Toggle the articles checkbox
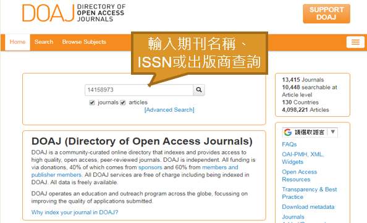This screenshot has height=223, width=367. coord(123,103)
